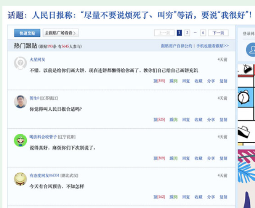Downvote 踩[3] on 人民日报合适吗 comment
The width and height of the screenshot is (255, 208).
pyautogui.click(x=173, y=120)
